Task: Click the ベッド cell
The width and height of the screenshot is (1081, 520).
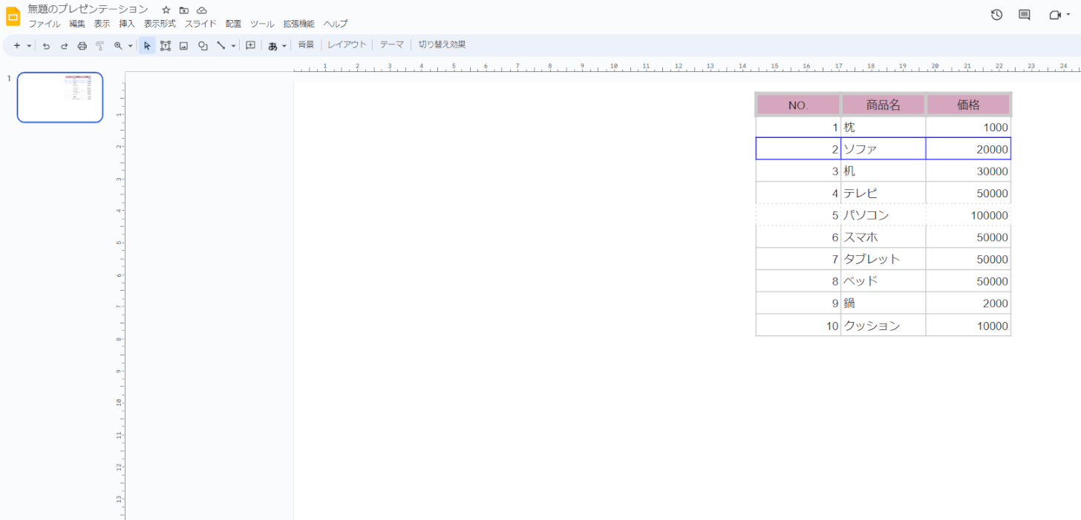Action: point(884,281)
